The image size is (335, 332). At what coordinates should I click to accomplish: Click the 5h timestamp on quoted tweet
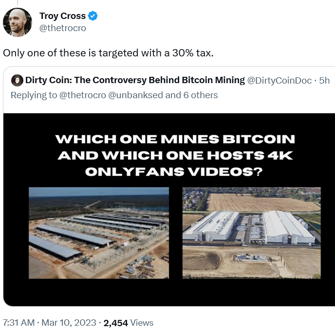click(324, 80)
